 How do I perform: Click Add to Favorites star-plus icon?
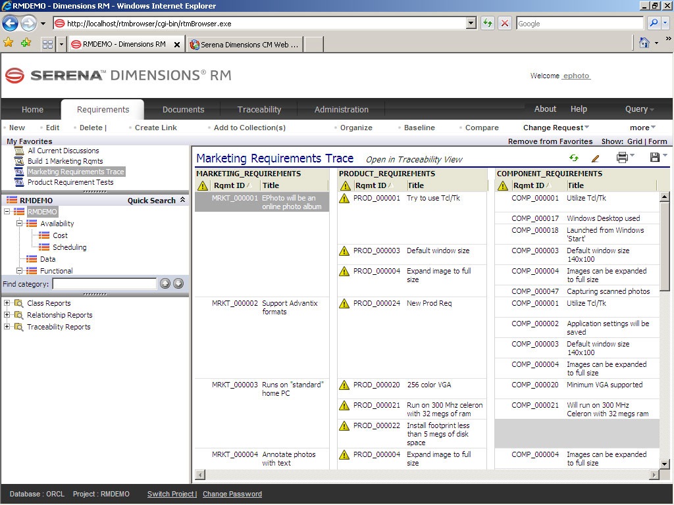click(x=26, y=43)
